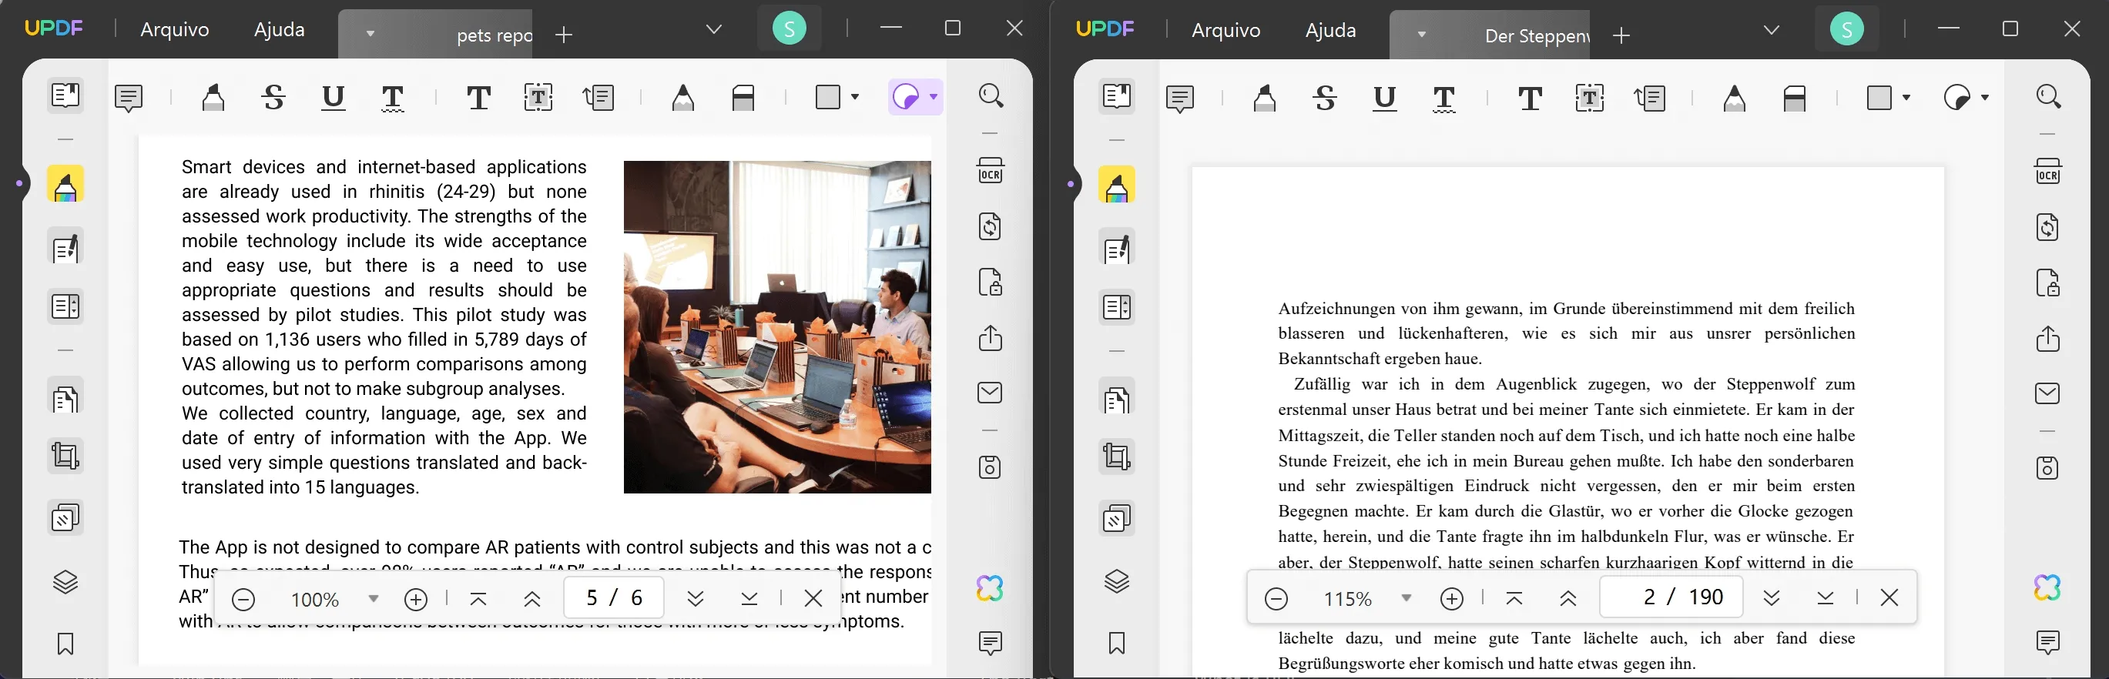The width and height of the screenshot is (2109, 679).
Task: Save the document in left window
Action: coord(991,468)
